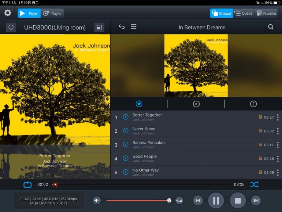Open the Browser tab
The width and height of the screenshot is (282, 212).
(x=222, y=13)
